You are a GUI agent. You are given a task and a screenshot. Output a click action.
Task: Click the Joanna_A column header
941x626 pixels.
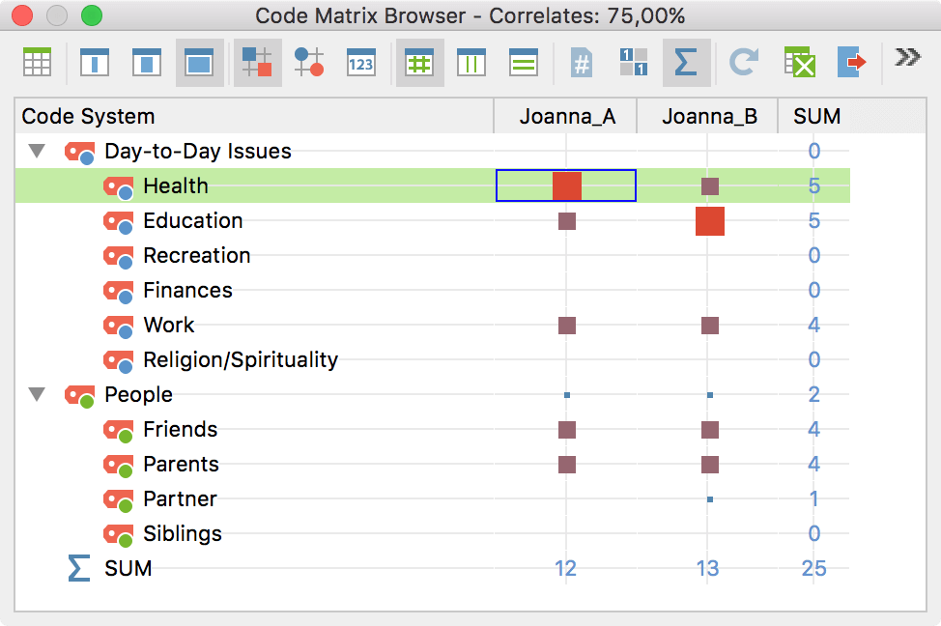tap(567, 116)
